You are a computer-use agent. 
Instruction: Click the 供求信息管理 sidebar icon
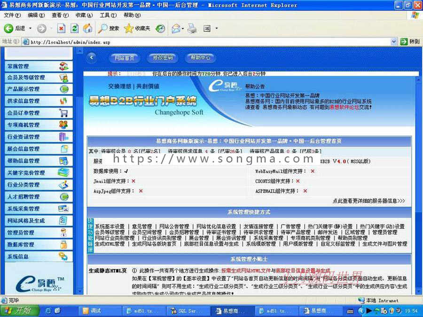(63, 101)
